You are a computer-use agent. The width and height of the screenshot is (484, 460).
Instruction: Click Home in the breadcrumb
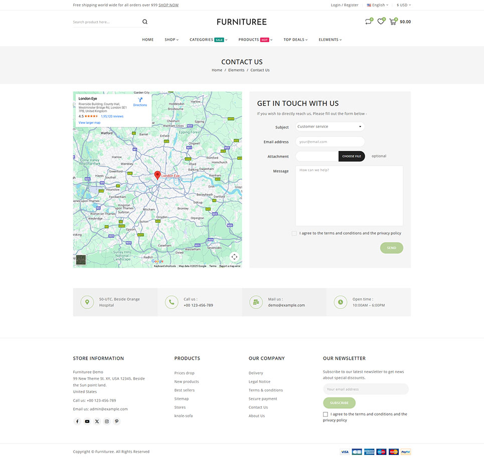click(217, 70)
